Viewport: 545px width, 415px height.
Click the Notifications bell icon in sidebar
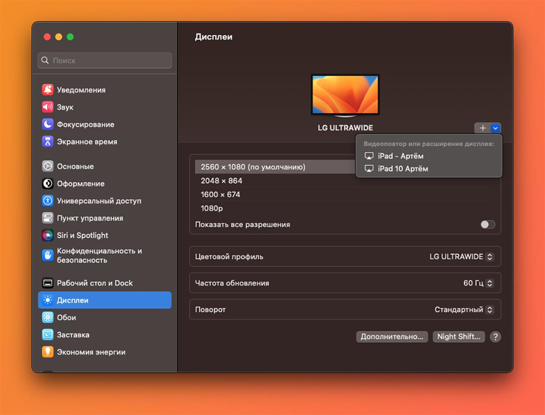coord(48,90)
